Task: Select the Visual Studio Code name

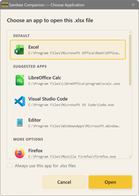Action: (48, 99)
